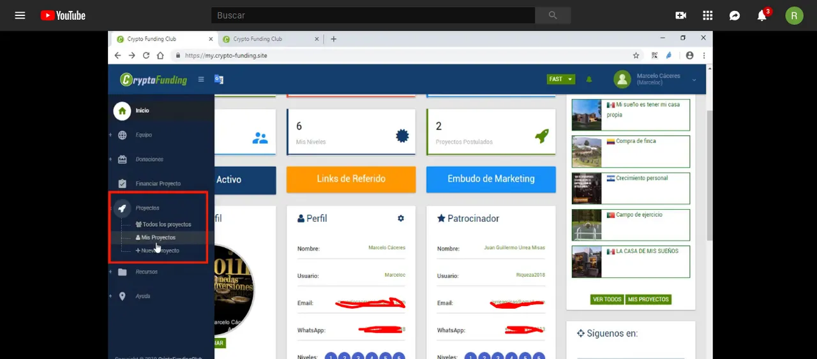
Task: Open the green notification bell in header
Action: (x=589, y=79)
